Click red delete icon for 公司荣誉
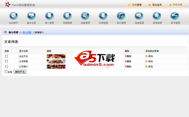 [126, 61]
